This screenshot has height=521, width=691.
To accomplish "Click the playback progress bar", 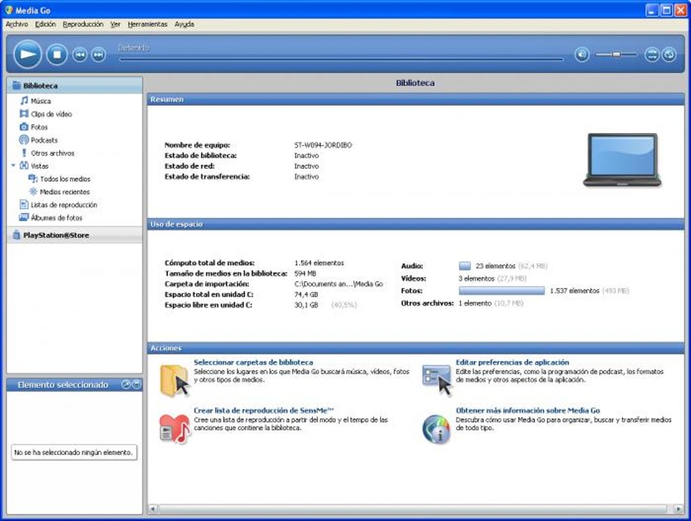I will pyautogui.click(x=341, y=59).
